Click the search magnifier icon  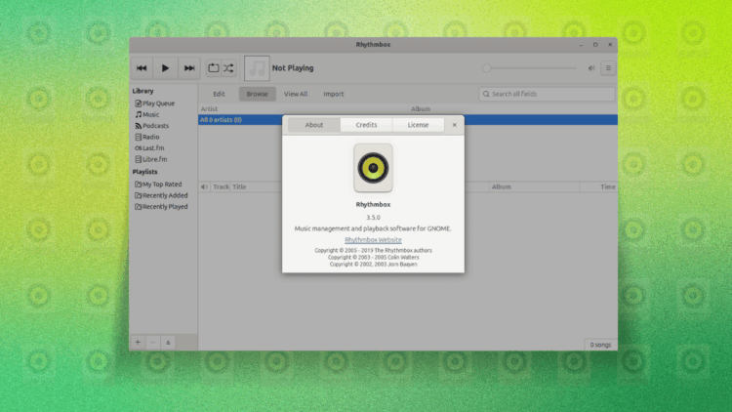pos(486,94)
